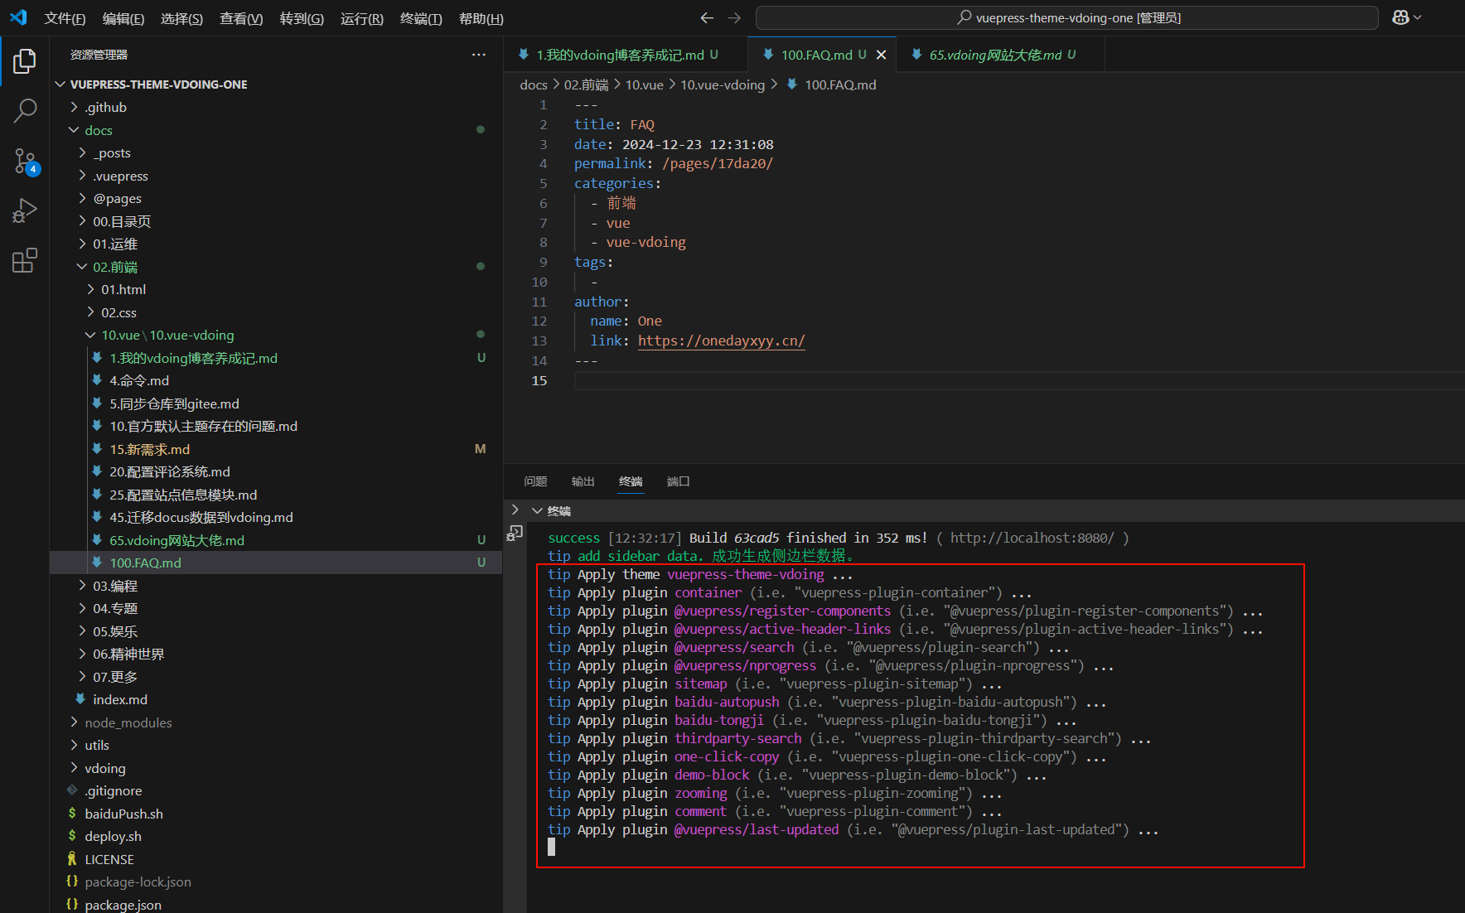Screen dimensions: 1465x913
Task: Open the Run and Debug view
Action: [x=25, y=210]
